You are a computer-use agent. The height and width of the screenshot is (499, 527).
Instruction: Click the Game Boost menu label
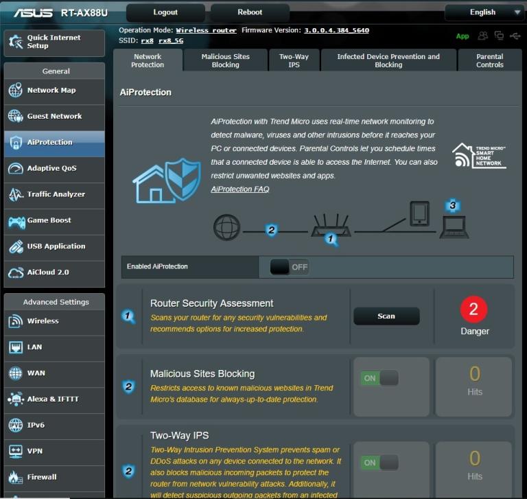[x=49, y=220]
